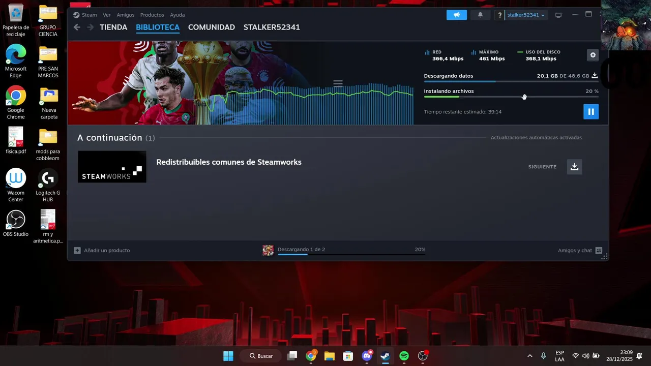This screenshot has width=651, height=366.
Task: Select the Microsoft Edge desktop icon
Action: [x=16, y=62]
